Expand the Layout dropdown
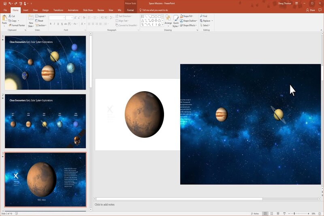This screenshot has width=324, height=216. tap(41, 16)
